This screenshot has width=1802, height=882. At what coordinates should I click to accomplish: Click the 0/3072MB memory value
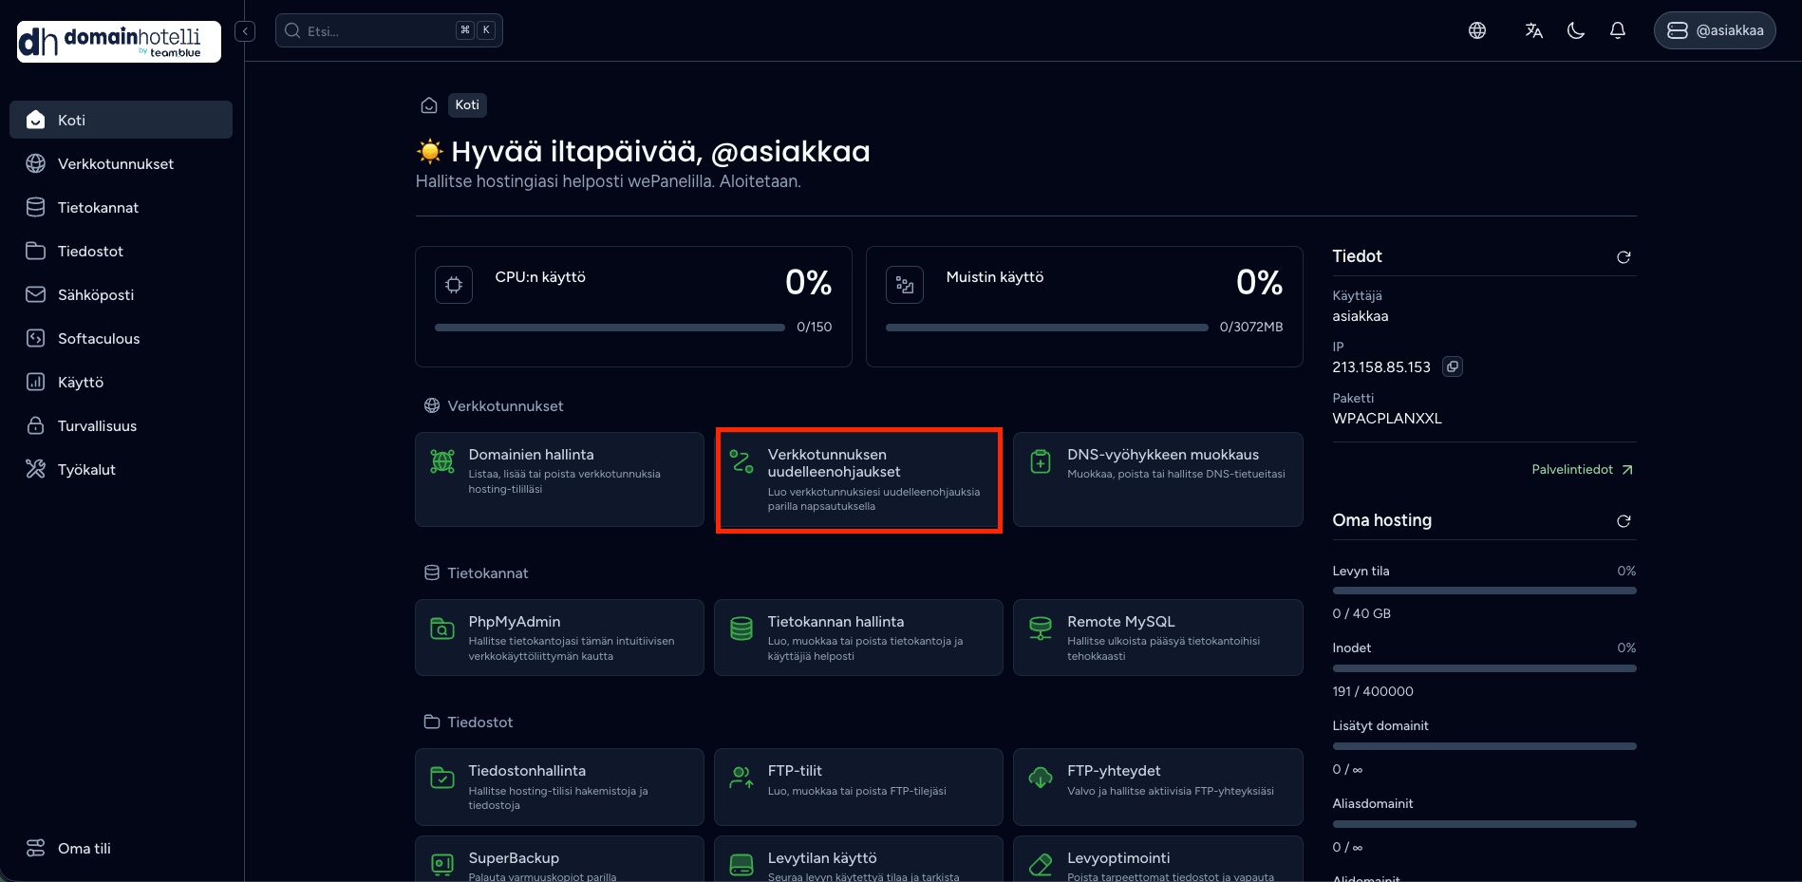1251,327
